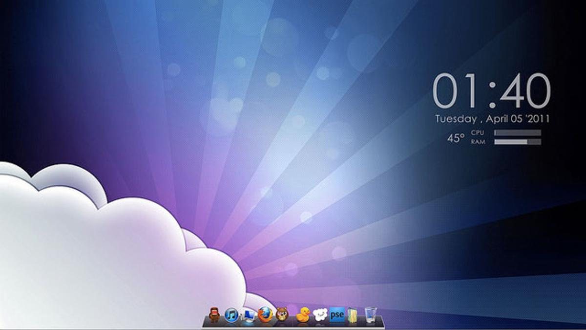Click the RAM label in the widget
The width and height of the screenshot is (586, 330).
[x=478, y=142]
